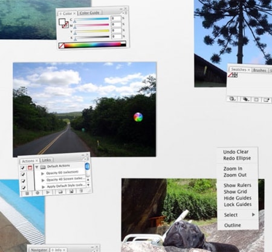
Task: Switch to the Links tab
Action: [47, 160]
